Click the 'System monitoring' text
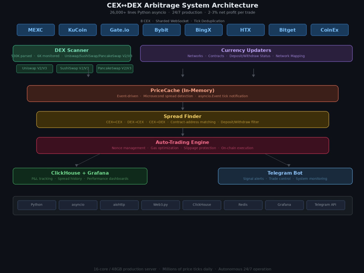364x273 pixels. click(311, 179)
